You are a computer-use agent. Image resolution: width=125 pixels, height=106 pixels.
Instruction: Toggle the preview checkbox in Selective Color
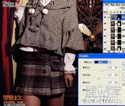pyautogui.click(x=124, y=84)
